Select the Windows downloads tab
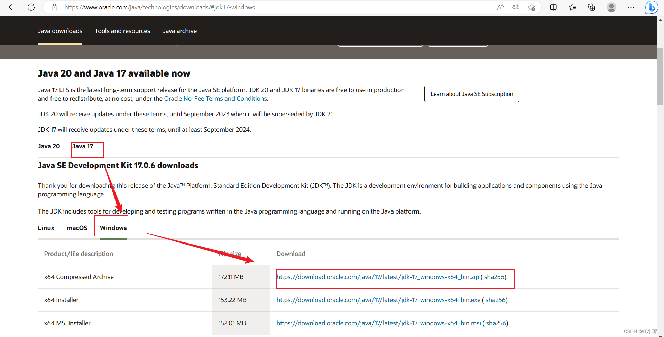 click(113, 228)
